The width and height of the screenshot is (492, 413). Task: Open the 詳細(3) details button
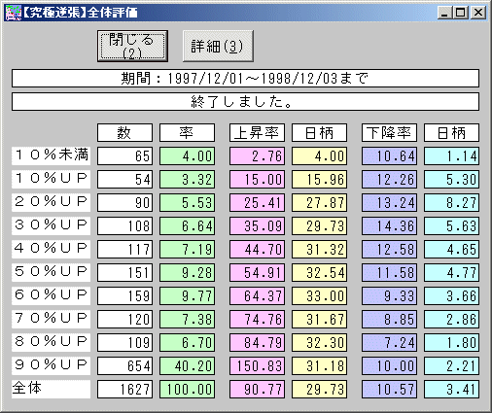218,46
